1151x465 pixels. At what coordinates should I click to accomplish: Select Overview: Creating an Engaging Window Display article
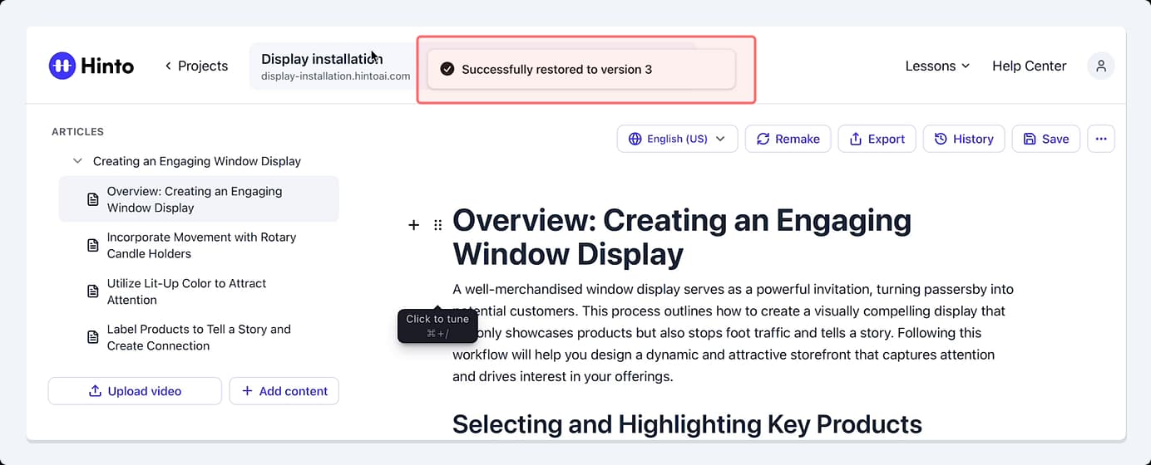199,199
